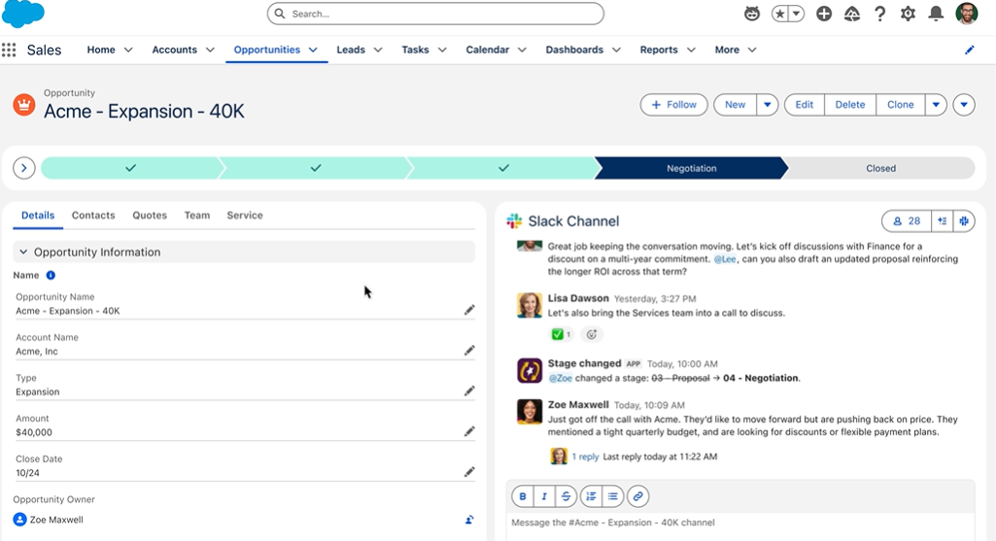Select the Details tab
The height and width of the screenshot is (541, 996).
[38, 216]
